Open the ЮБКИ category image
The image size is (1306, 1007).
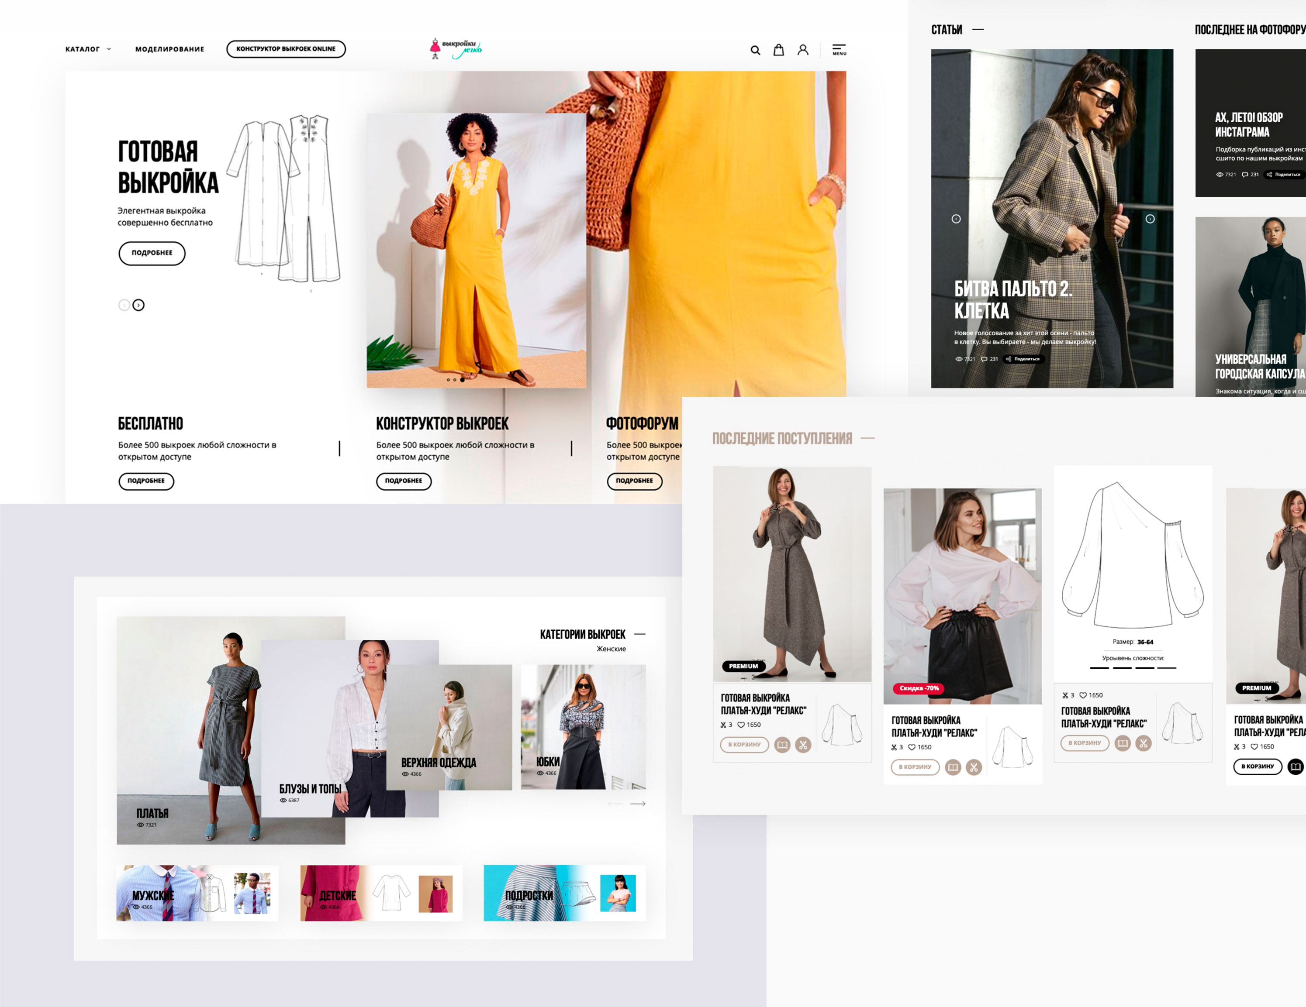583,727
